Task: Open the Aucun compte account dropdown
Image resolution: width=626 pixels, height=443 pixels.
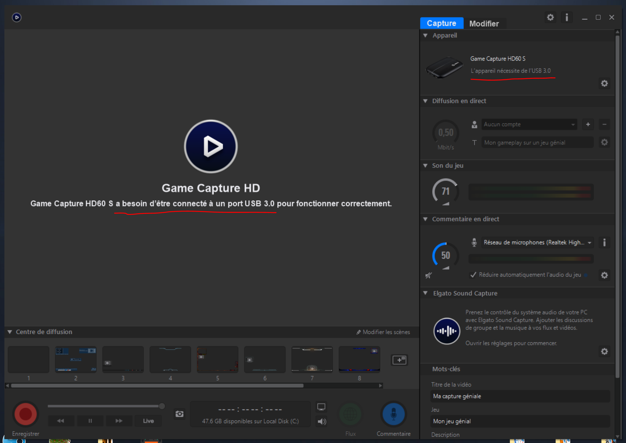Action: coord(529,125)
